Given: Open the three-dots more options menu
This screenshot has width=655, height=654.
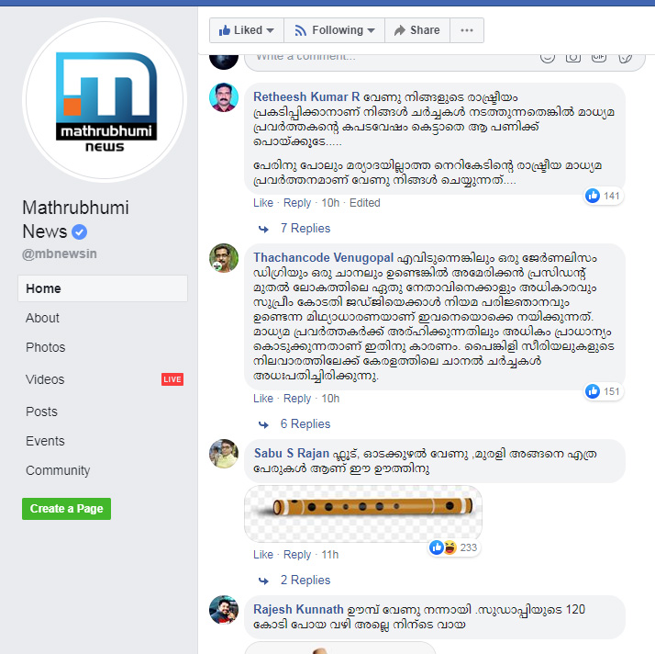Looking at the screenshot, I should point(467,30).
